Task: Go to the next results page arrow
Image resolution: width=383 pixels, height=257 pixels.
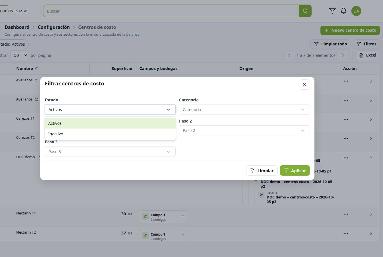Action: click(343, 55)
